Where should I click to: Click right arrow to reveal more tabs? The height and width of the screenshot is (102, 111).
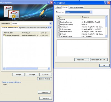click(51, 27)
